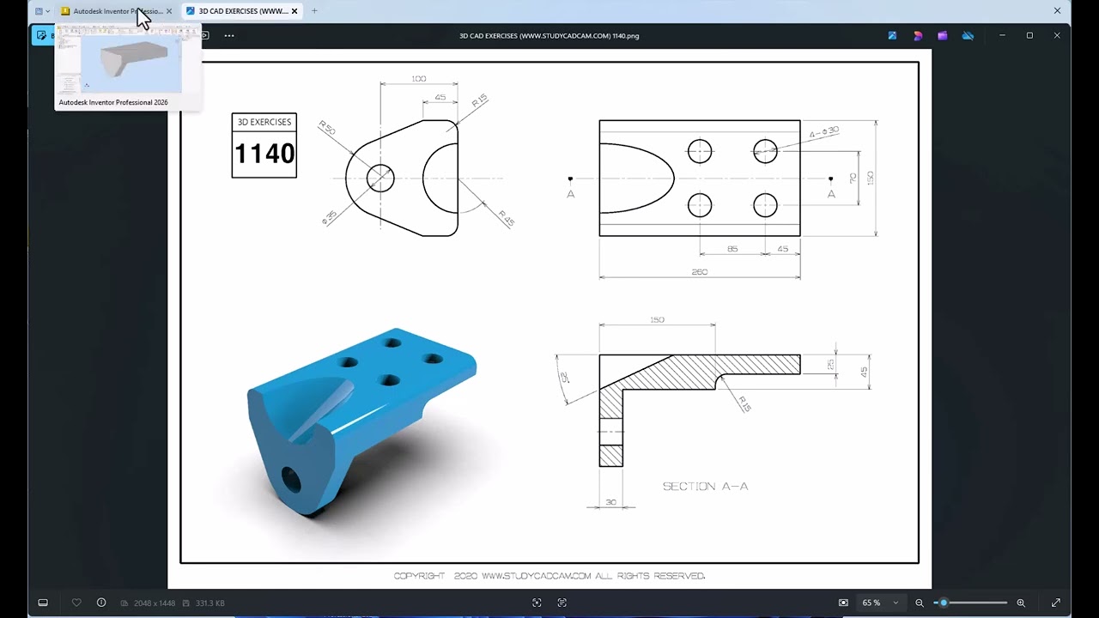Image resolution: width=1099 pixels, height=618 pixels.
Task: Click the scan text icon
Action: [x=562, y=603]
